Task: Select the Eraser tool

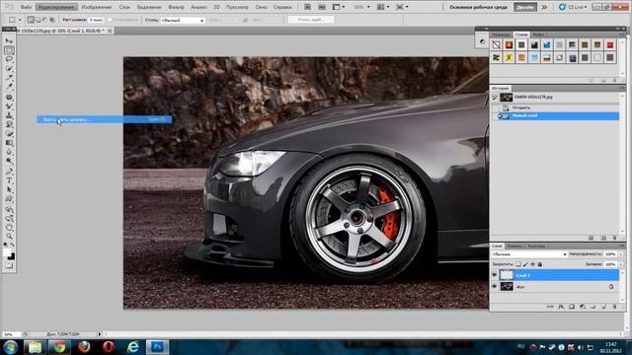Action: (x=9, y=134)
